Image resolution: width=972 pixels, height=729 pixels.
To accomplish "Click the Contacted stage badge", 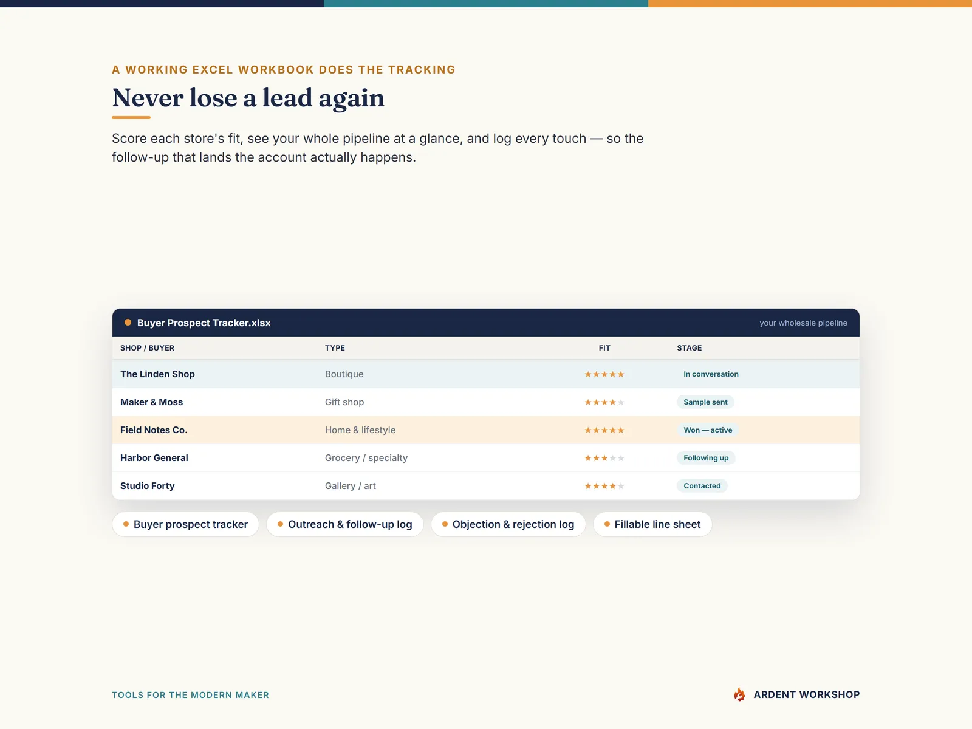I will pyautogui.click(x=702, y=486).
